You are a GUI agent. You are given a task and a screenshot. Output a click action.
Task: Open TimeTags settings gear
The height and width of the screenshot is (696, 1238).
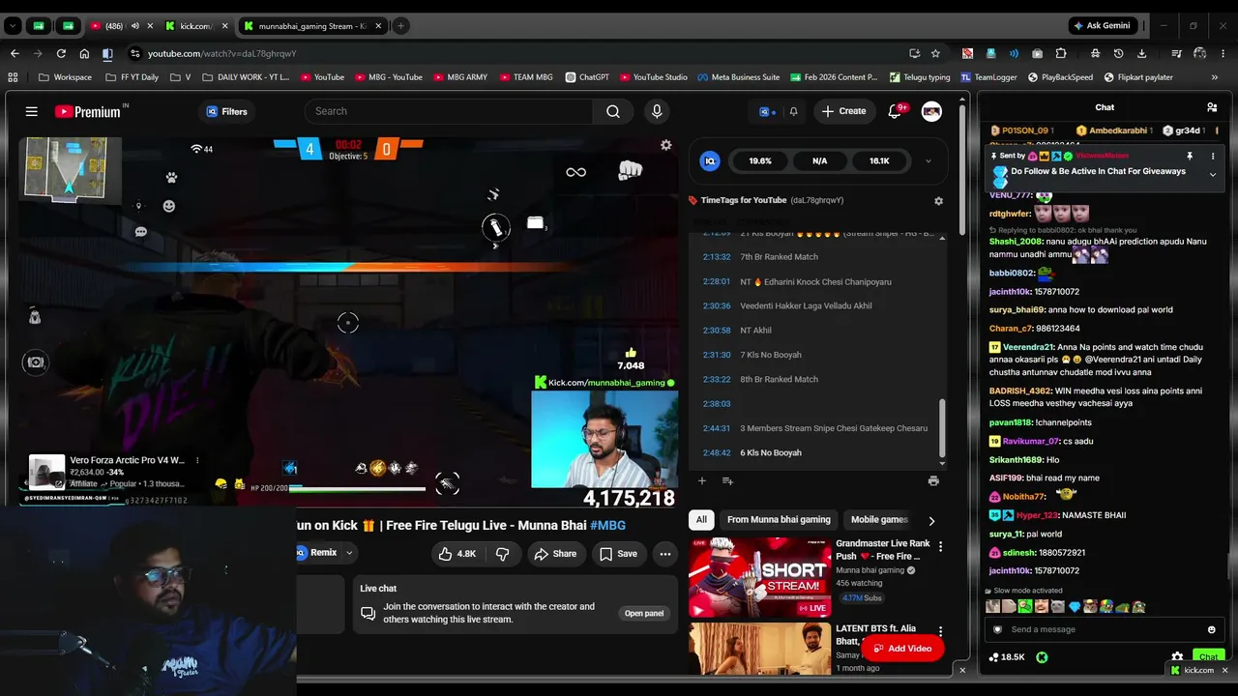coord(938,200)
